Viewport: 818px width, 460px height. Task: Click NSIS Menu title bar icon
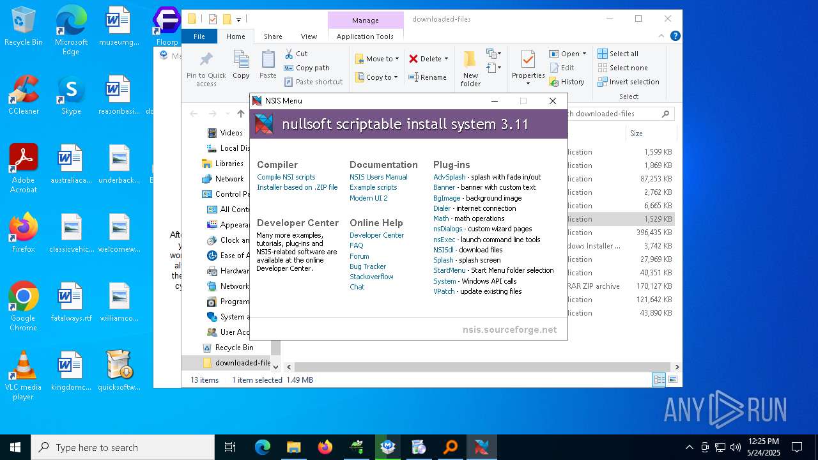click(257, 101)
